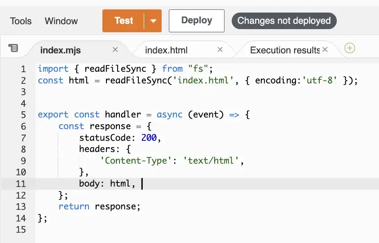379x243 pixels.
Task: Click 'export' keyword on line 5
Action: 53,115
